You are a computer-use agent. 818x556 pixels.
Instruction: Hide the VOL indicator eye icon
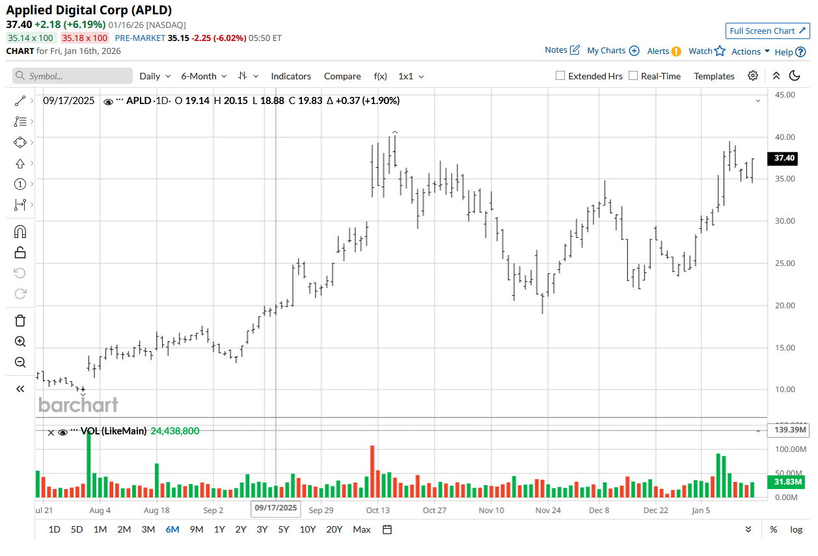(x=63, y=431)
